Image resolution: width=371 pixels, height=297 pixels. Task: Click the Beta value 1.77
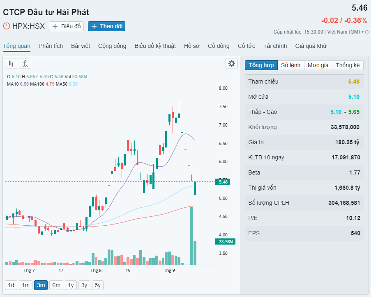click(355, 173)
